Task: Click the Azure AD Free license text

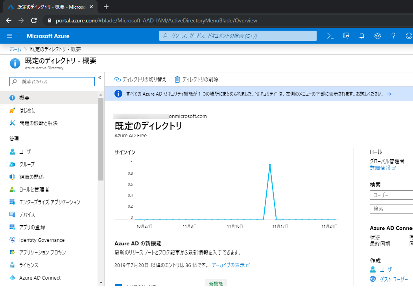Action: click(x=131, y=136)
